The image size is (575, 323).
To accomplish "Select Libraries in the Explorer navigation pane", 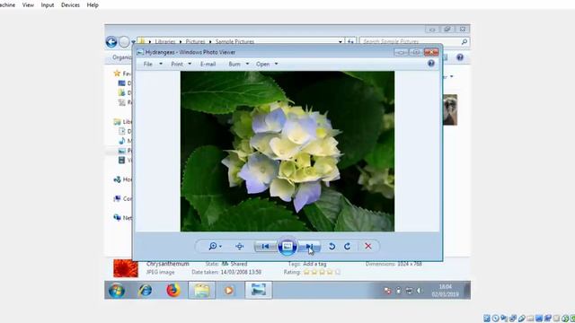I will (123, 122).
